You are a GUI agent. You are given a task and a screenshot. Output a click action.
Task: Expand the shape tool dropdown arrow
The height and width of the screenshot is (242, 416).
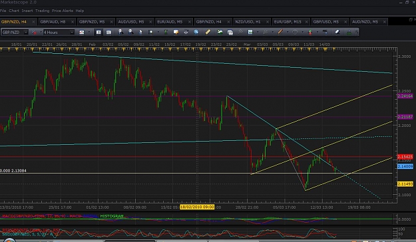tap(302, 33)
